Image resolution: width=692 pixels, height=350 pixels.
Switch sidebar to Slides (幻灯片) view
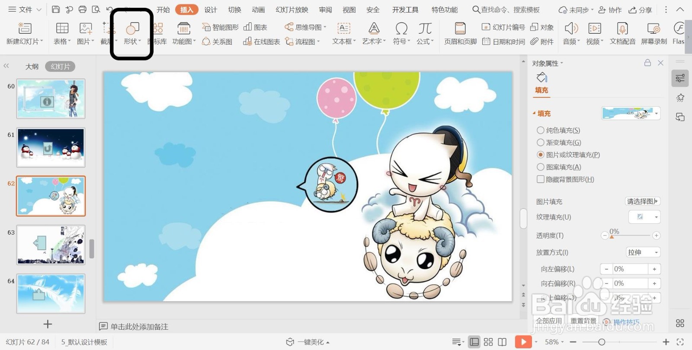click(60, 67)
